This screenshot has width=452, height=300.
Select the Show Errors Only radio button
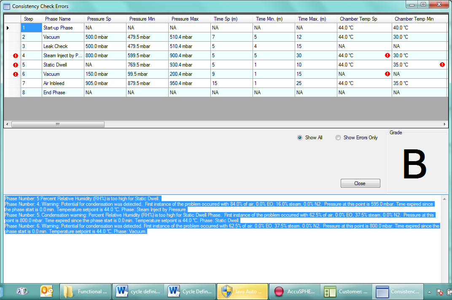[x=338, y=138]
